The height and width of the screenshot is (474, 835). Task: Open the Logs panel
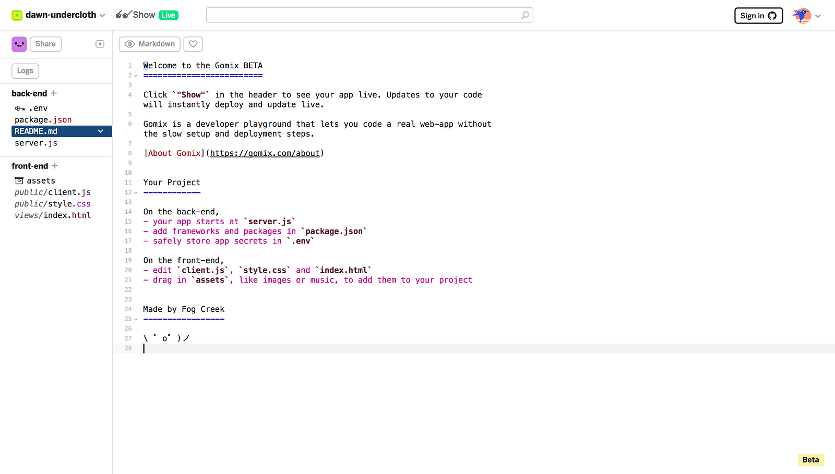(25, 71)
